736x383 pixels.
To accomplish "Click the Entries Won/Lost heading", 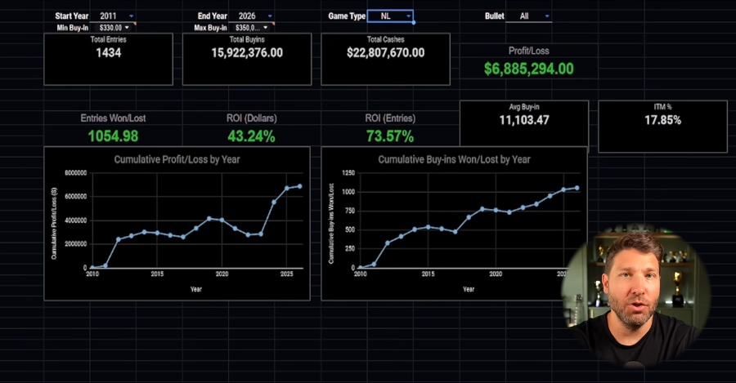I will 113,118.
